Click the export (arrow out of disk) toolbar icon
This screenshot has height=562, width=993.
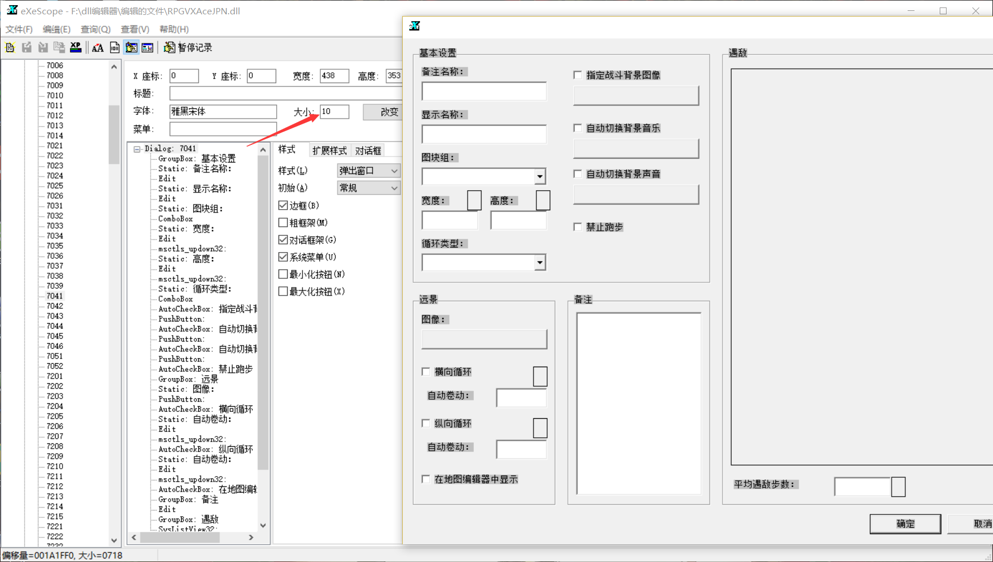point(26,48)
